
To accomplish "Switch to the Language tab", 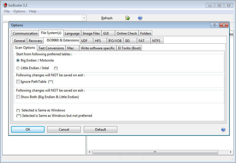I will click(x=72, y=33).
